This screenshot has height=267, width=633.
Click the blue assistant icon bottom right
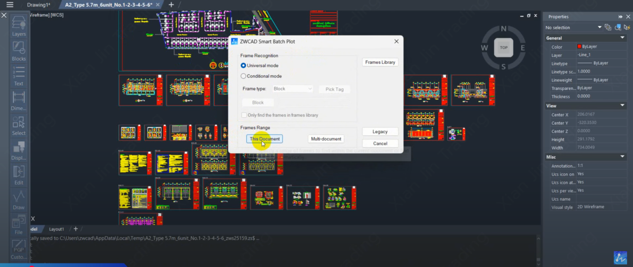621,258
